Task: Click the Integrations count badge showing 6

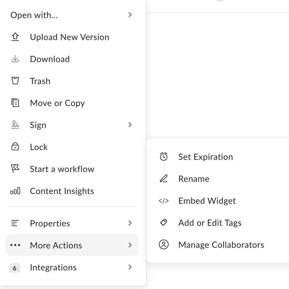Action: point(15,268)
